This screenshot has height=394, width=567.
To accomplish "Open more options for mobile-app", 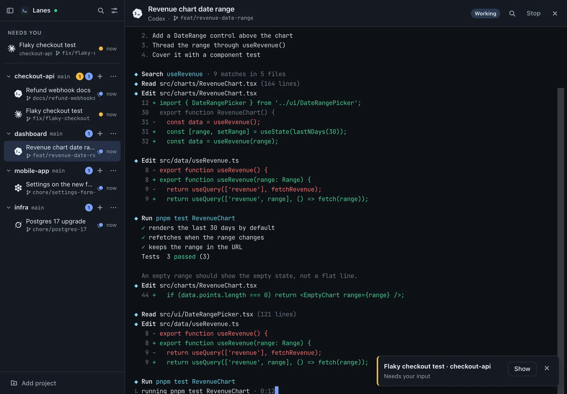I will [x=113, y=170].
